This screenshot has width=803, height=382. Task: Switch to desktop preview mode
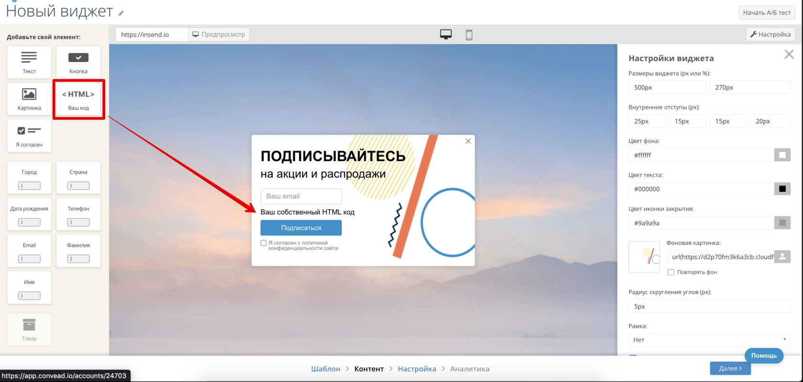coord(446,34)
